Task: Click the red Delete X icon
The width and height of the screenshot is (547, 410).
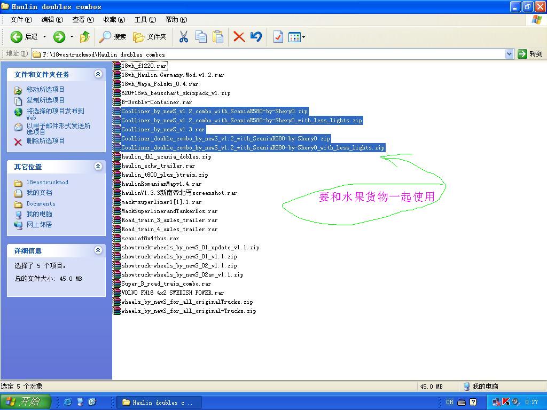Action: 239,37
